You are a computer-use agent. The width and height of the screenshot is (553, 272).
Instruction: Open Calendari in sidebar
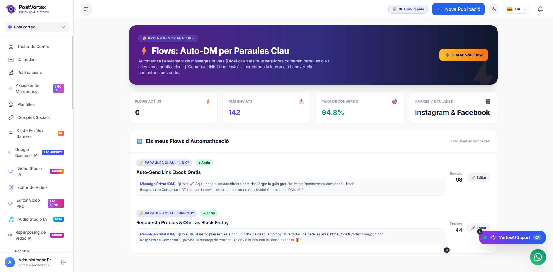click(x=37, y=60)
